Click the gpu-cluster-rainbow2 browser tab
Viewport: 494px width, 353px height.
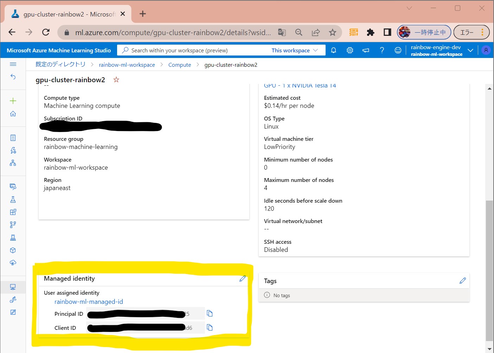(68, 14)
